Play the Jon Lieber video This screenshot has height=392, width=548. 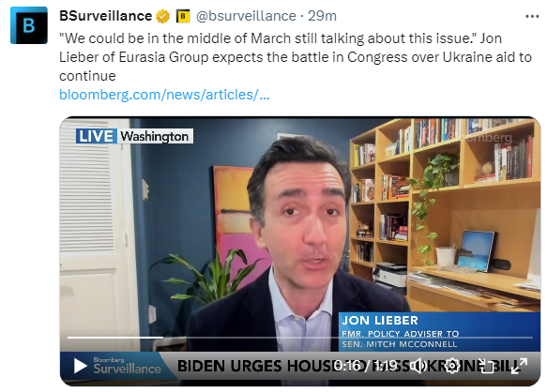(80, 366)
